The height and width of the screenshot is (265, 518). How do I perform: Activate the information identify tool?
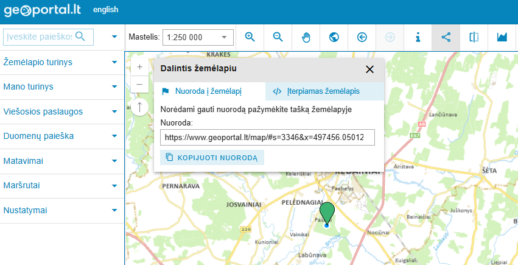(x=418, y=37)
